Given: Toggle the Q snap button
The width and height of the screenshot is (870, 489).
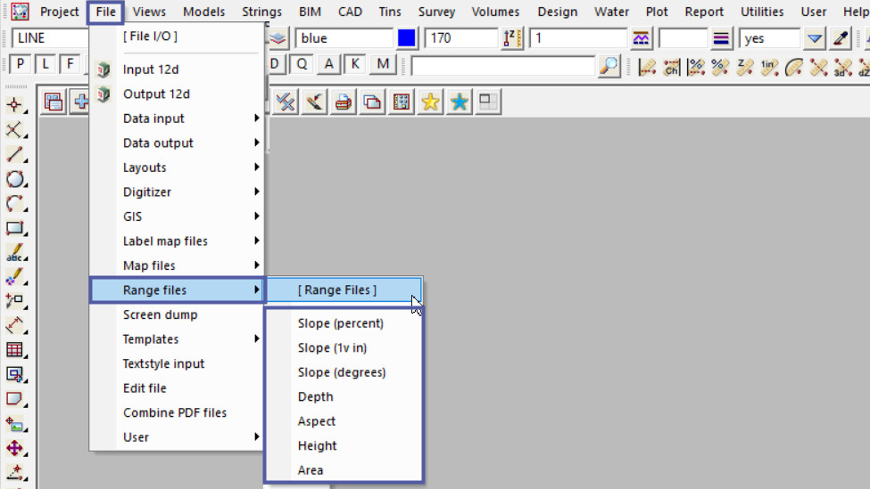Looking at the screenshot, I should pyautogui.click(x=302, y=64).
